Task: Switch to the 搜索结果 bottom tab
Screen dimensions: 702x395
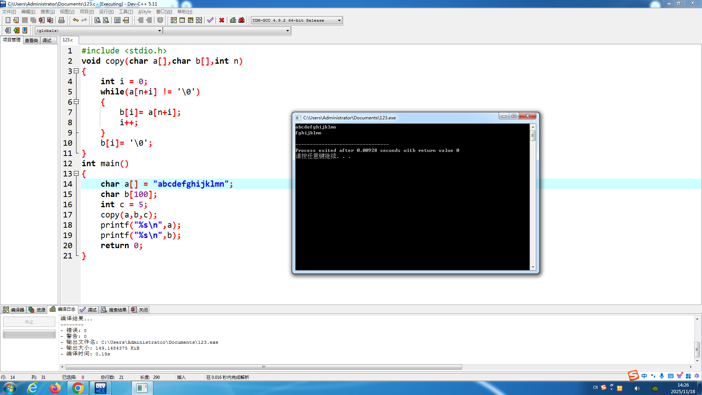Action: point(114,310)
